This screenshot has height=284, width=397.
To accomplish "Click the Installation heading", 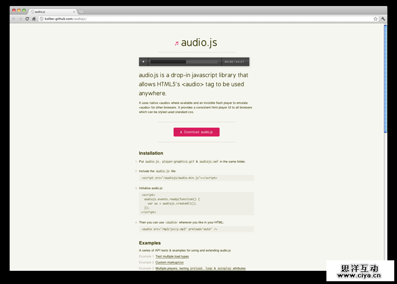I will click(x=151, y=153).
